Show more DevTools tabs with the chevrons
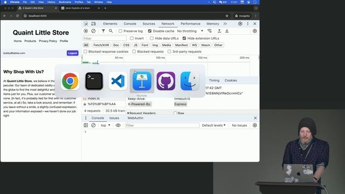 pyautogui.click(x=225, y=24)
